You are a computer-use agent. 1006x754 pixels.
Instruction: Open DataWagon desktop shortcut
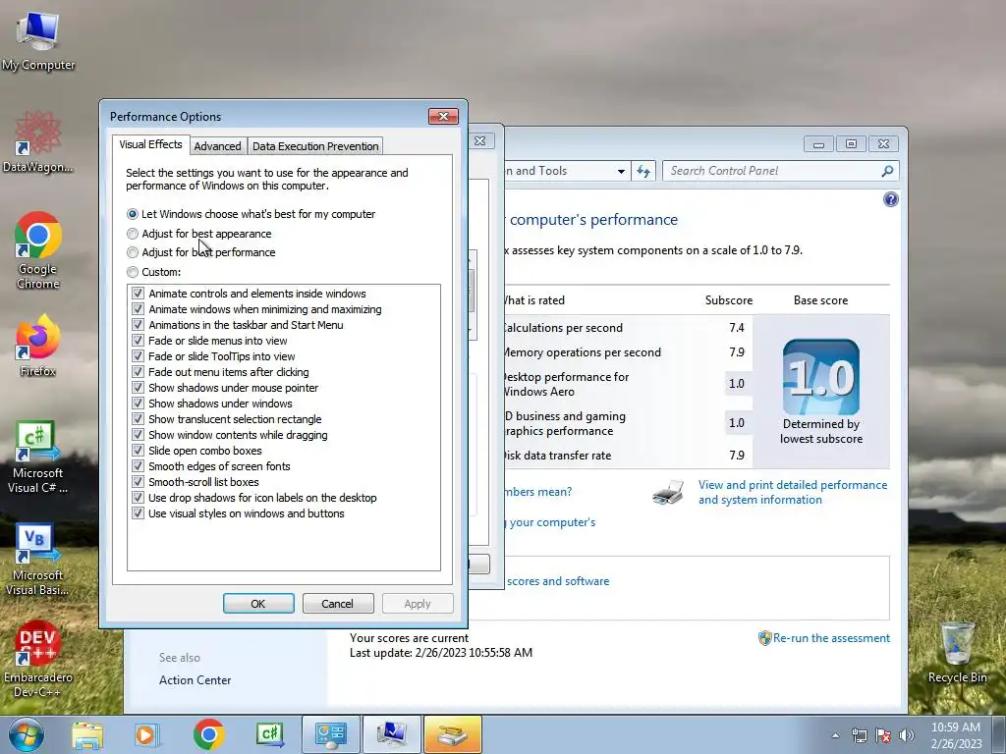38,142
